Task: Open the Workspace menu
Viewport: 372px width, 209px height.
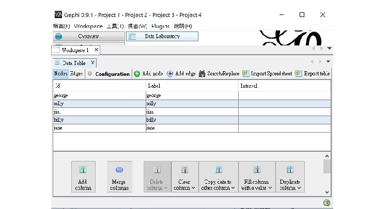Action: pyautogui.click(x=88, y=26)
